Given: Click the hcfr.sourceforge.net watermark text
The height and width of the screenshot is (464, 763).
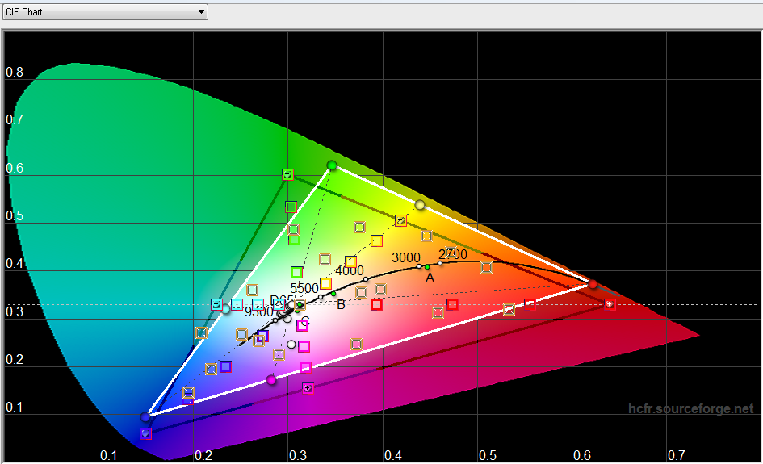Looking at the screenshot, I should (x=690, y=409).
